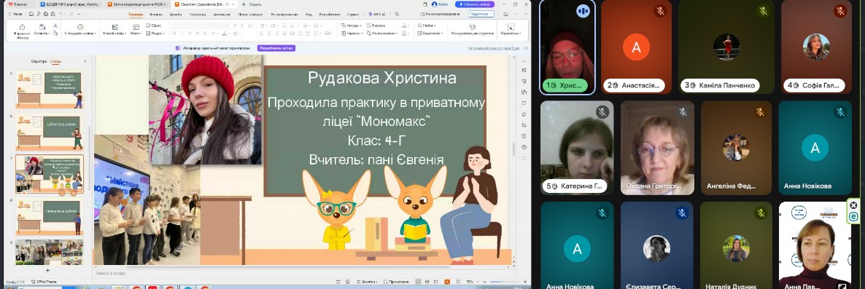
Task: Select the Катерина participant video tile
Action: [x=577, y=147]
